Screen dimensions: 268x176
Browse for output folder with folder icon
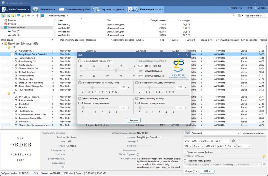point(264,156)
